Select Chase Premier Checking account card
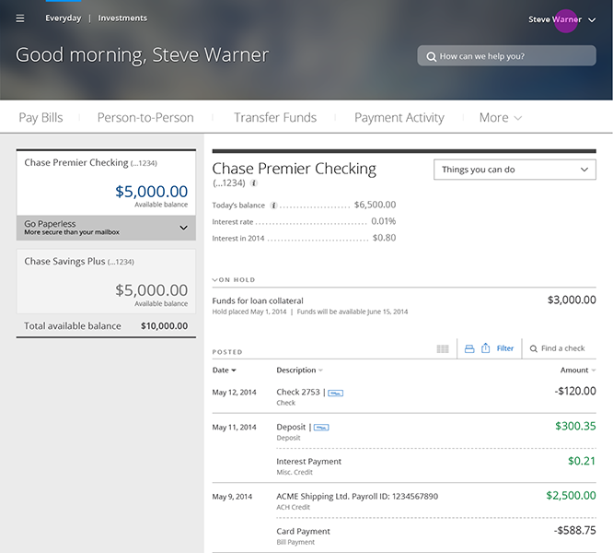This screenshot has height=553, width=613. click(106, 182)
